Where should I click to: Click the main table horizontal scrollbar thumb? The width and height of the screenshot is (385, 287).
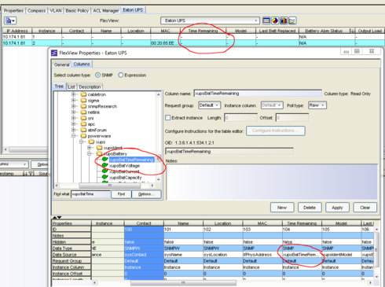(29, 149)
